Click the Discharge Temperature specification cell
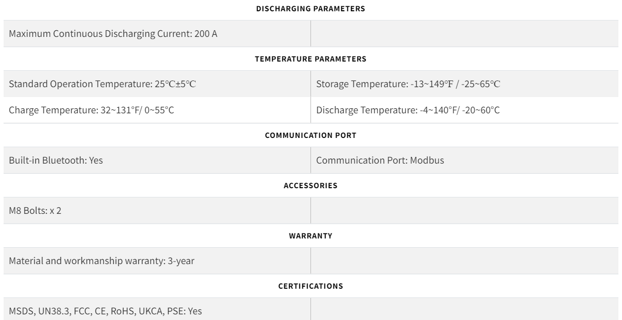Screen dimensions: 622x320 coord(408,110)
